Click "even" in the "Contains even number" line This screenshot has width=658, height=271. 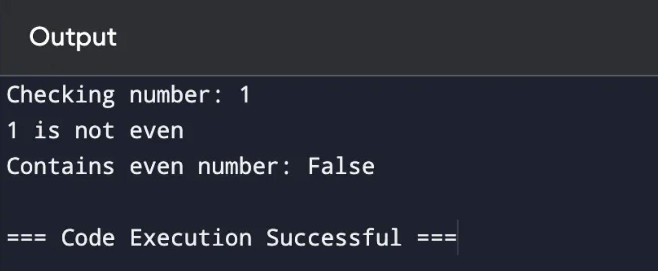(x=156, y=167)
